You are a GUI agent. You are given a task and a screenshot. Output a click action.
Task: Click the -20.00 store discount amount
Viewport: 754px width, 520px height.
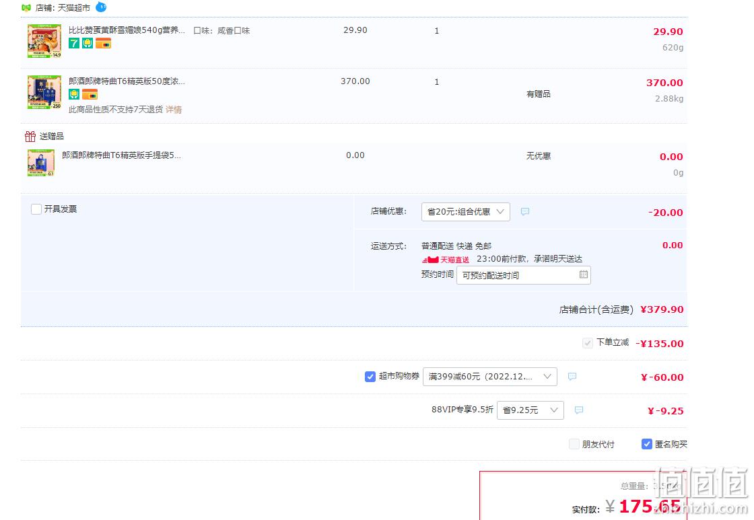click(x=665, y=213)
